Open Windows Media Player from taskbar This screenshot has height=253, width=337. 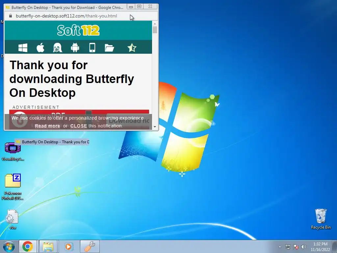(69, 246)
